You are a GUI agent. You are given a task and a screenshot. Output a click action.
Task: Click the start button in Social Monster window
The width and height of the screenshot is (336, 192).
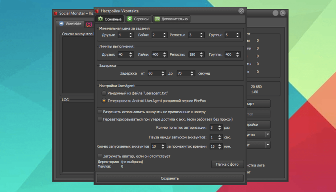click(259, 104)
